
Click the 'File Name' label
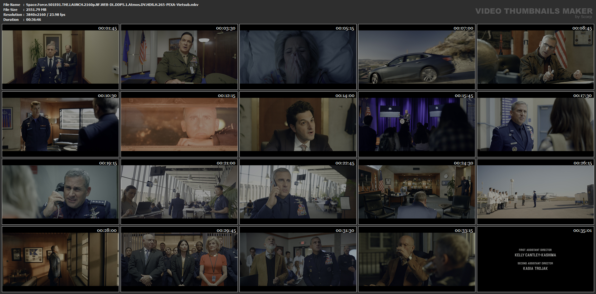coord(12,5)
